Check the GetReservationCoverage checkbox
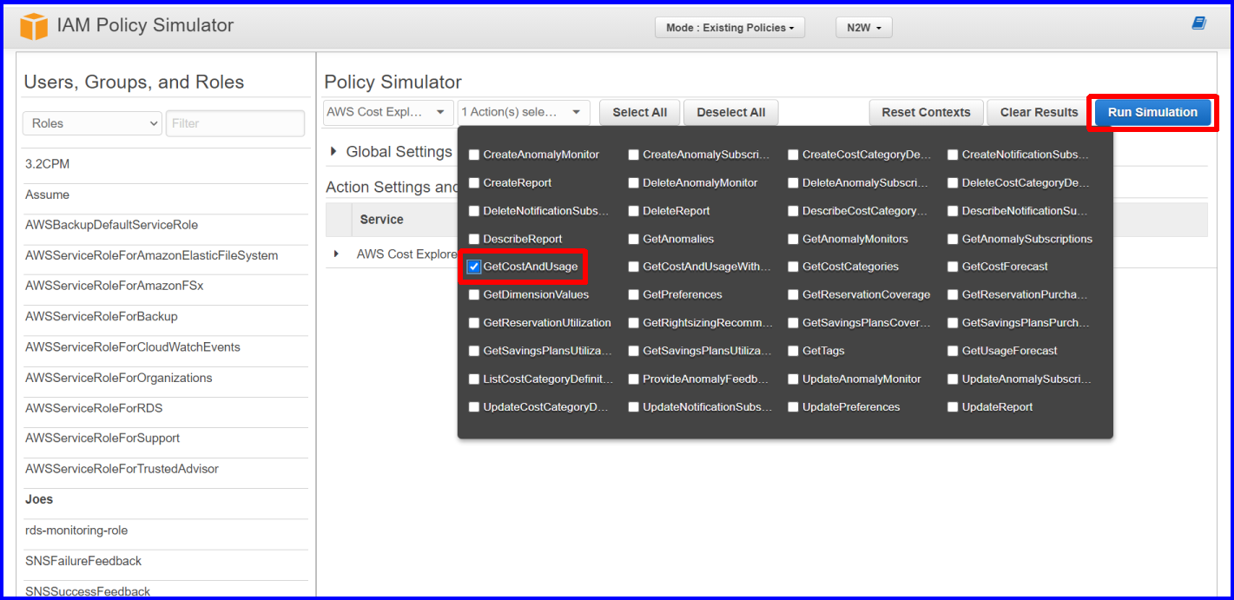Screen dimensions: 1234x600 [794, 295]
